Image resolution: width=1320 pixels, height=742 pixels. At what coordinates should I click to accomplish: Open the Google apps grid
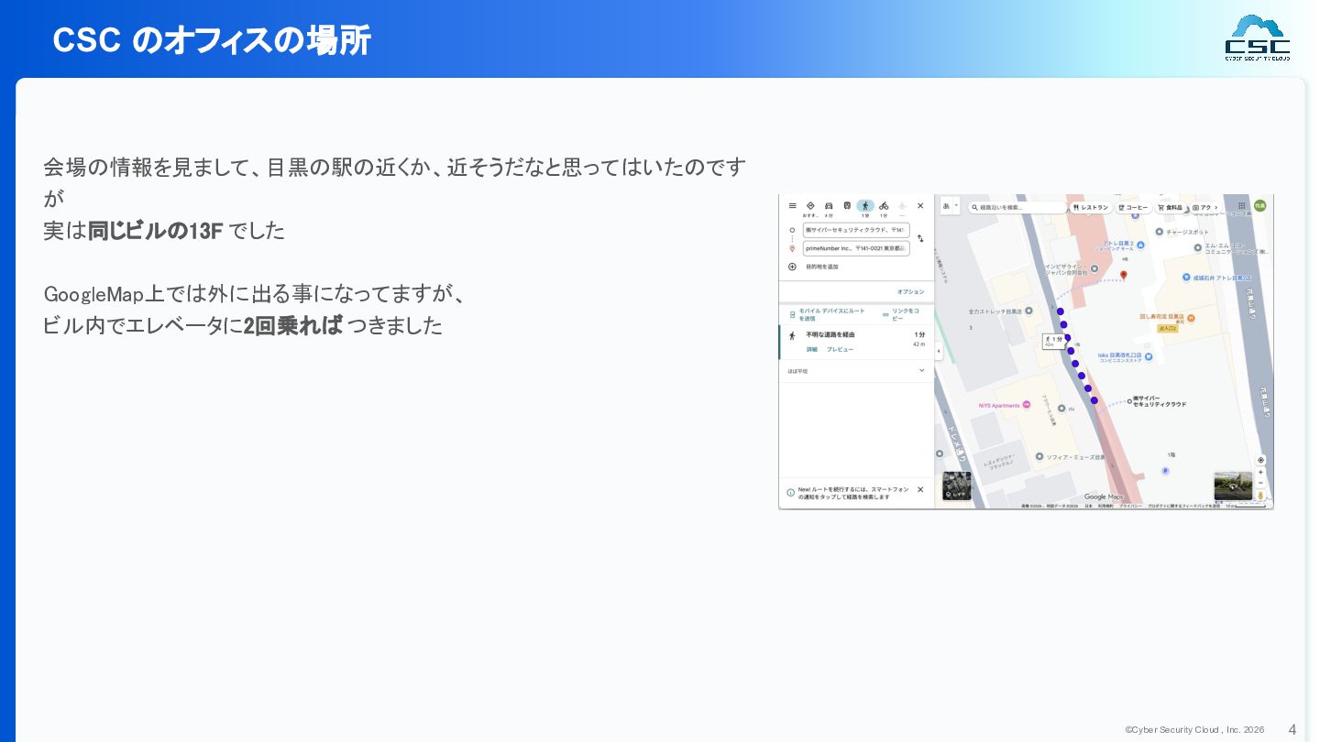point(1242,206)
